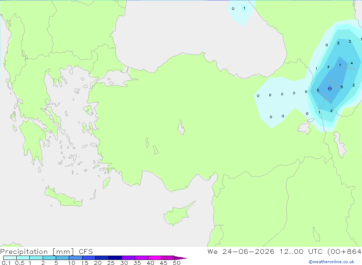The width and height of the screenshot is (362, 265).
Task: Pick the 15–20 mm legend swatch
Action: click(x=89, y=258)
